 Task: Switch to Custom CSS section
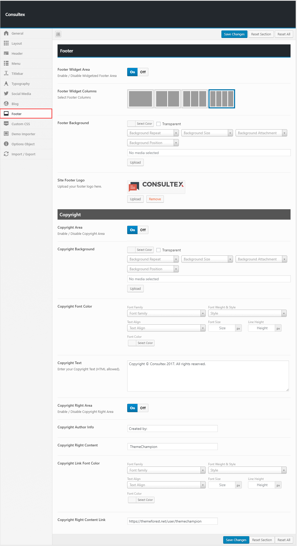21,124
